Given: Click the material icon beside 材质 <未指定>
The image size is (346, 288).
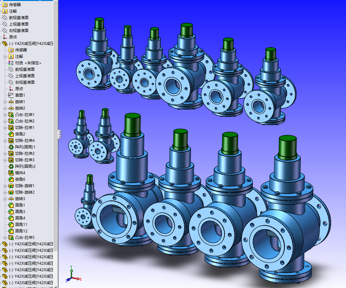Looking at the screenshot, I should pos(11,63).
